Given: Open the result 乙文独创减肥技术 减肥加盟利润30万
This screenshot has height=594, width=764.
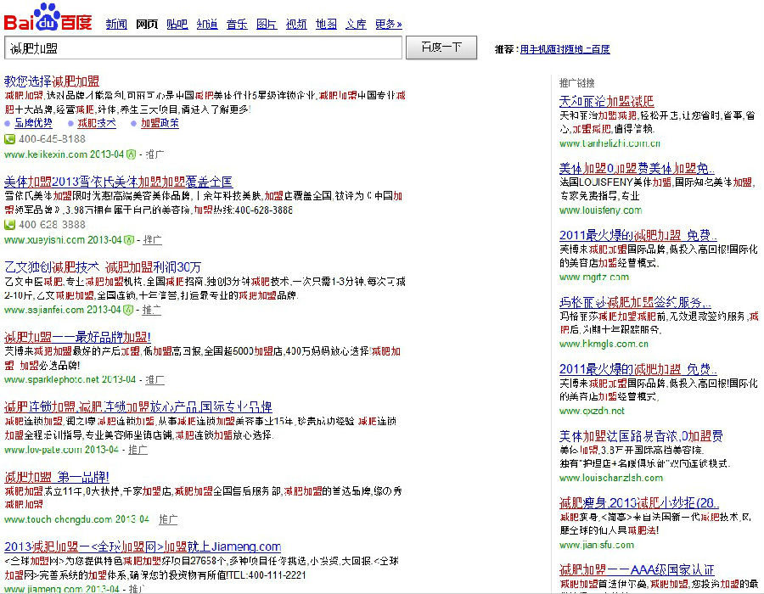Looking at the screenshot, I should pyautogui.click(x=103, y=267).
